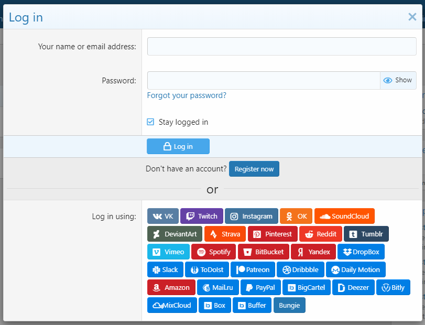Log in via Reddit
This screenshot has width=425, height=325.
click(x=321, y=234)
